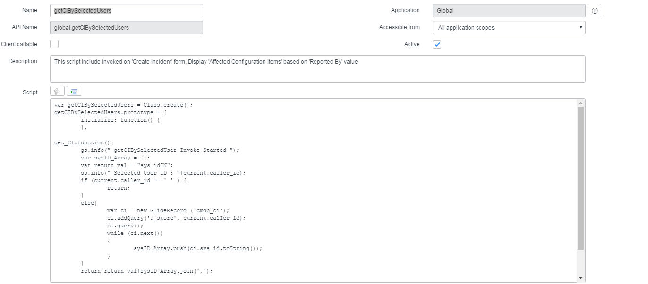This screenshot has width=648, height=284.
Task: Expand the Accessible from scope selector
Action: click(x=509, y=27)
